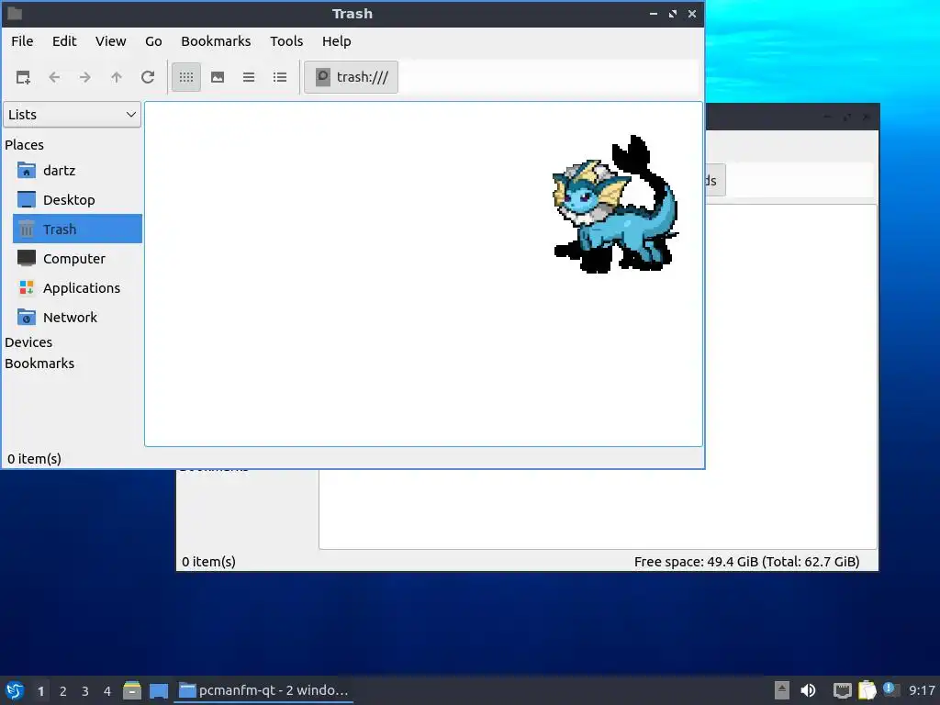Image resolution: width=940 pixels, height=705 pixels.
Task: Select dartz home folder in Places
Action: click(x=77, y=170)
